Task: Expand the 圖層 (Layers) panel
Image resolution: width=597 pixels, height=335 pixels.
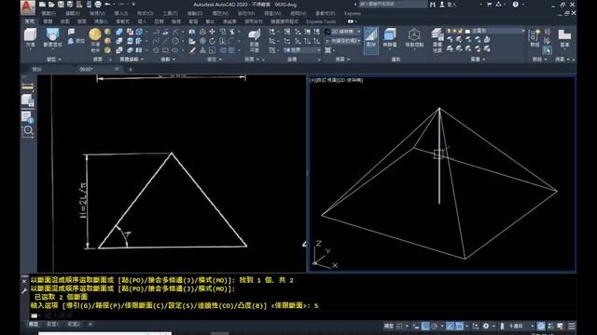Action: [478, 60]
